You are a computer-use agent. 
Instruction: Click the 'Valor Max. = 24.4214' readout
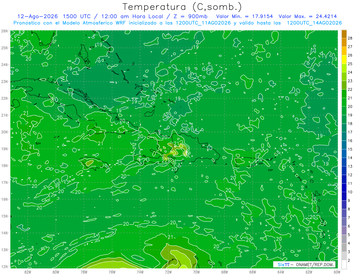pos(308,16)
